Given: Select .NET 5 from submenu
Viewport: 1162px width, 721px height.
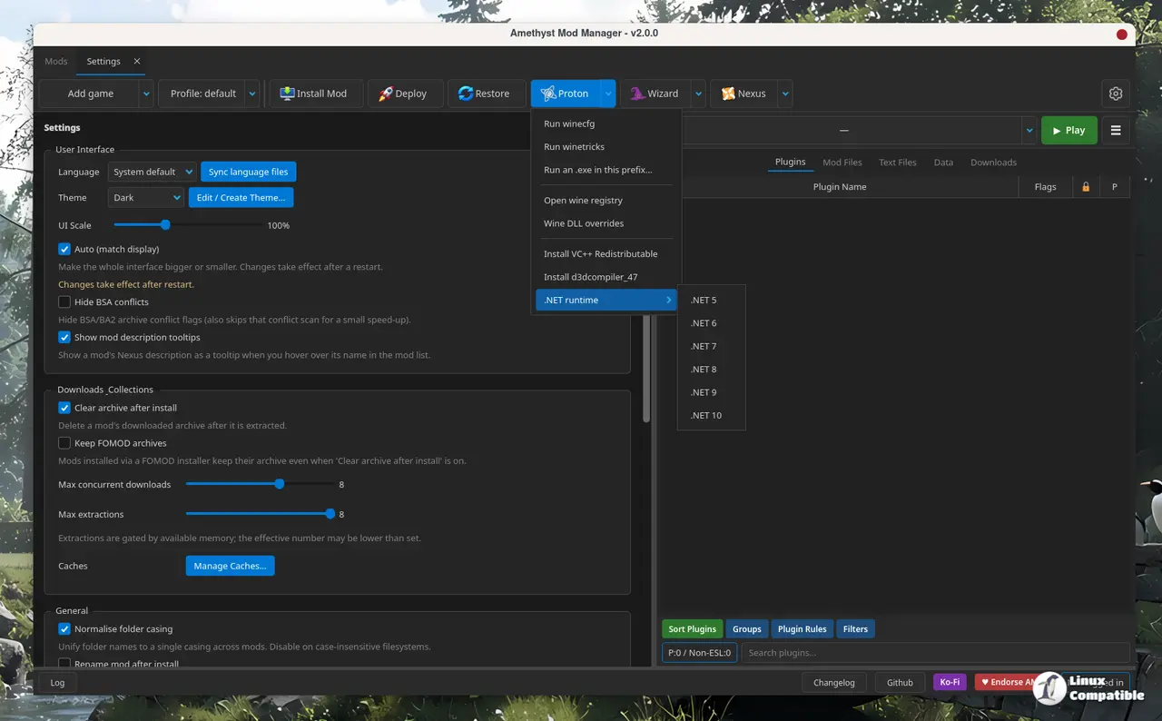Looking at the screenshot, I should [712, 300].
